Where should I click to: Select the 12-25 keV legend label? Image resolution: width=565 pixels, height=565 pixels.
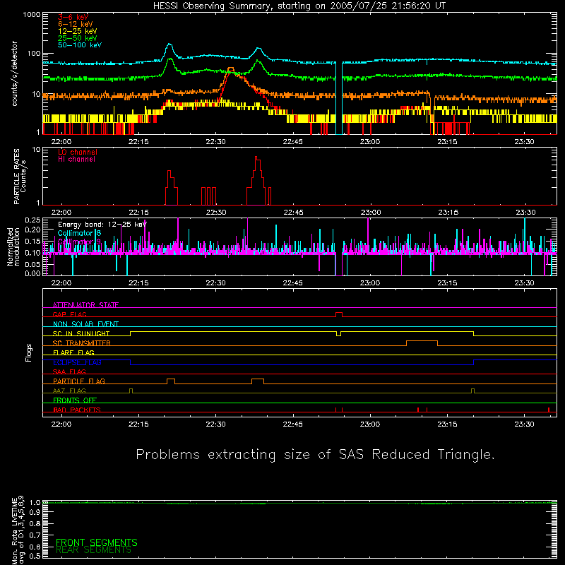point(77,31)
